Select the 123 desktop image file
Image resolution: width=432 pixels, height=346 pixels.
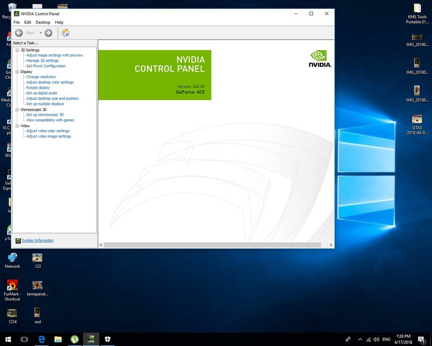tap(38, 261)
